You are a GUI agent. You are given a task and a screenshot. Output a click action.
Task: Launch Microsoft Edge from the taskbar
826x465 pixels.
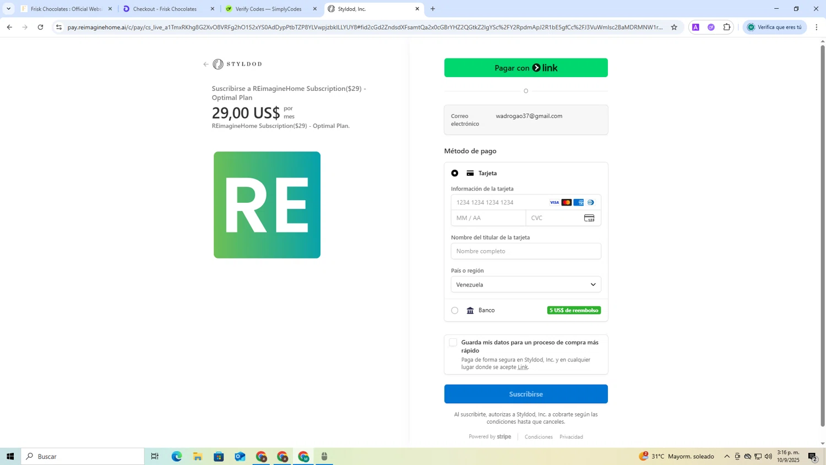coord(177,456)
